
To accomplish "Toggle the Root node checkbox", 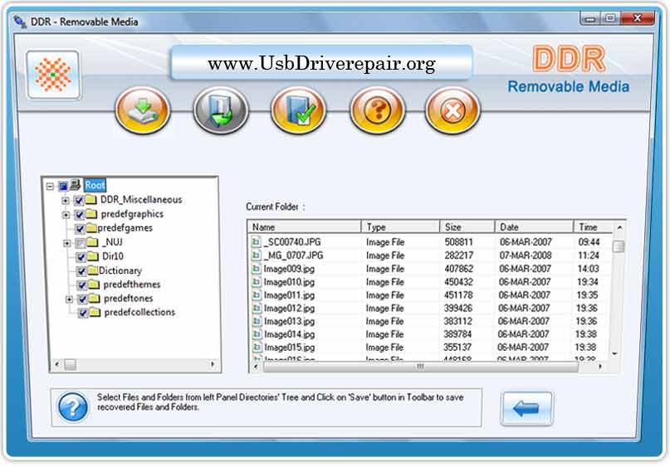I will click(63, 186).
